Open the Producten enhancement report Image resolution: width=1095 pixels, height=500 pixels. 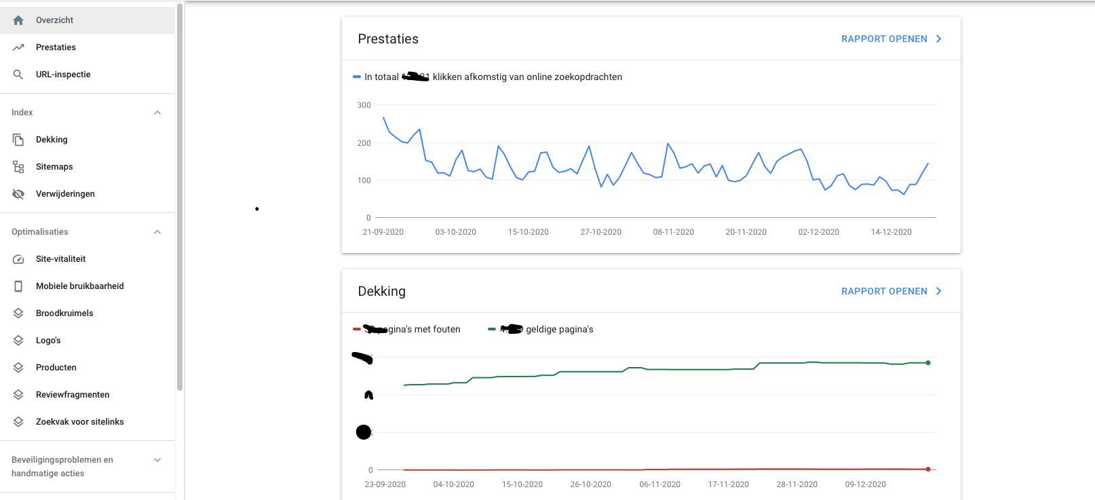pos(87,368)
